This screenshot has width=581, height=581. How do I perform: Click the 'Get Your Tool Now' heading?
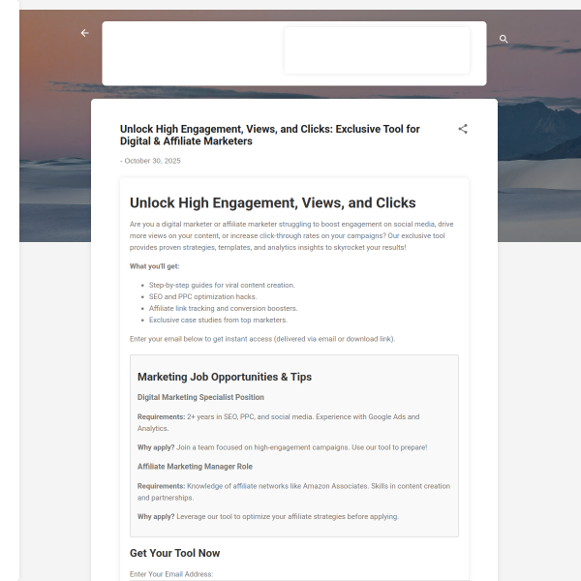(x=174, y=553)
